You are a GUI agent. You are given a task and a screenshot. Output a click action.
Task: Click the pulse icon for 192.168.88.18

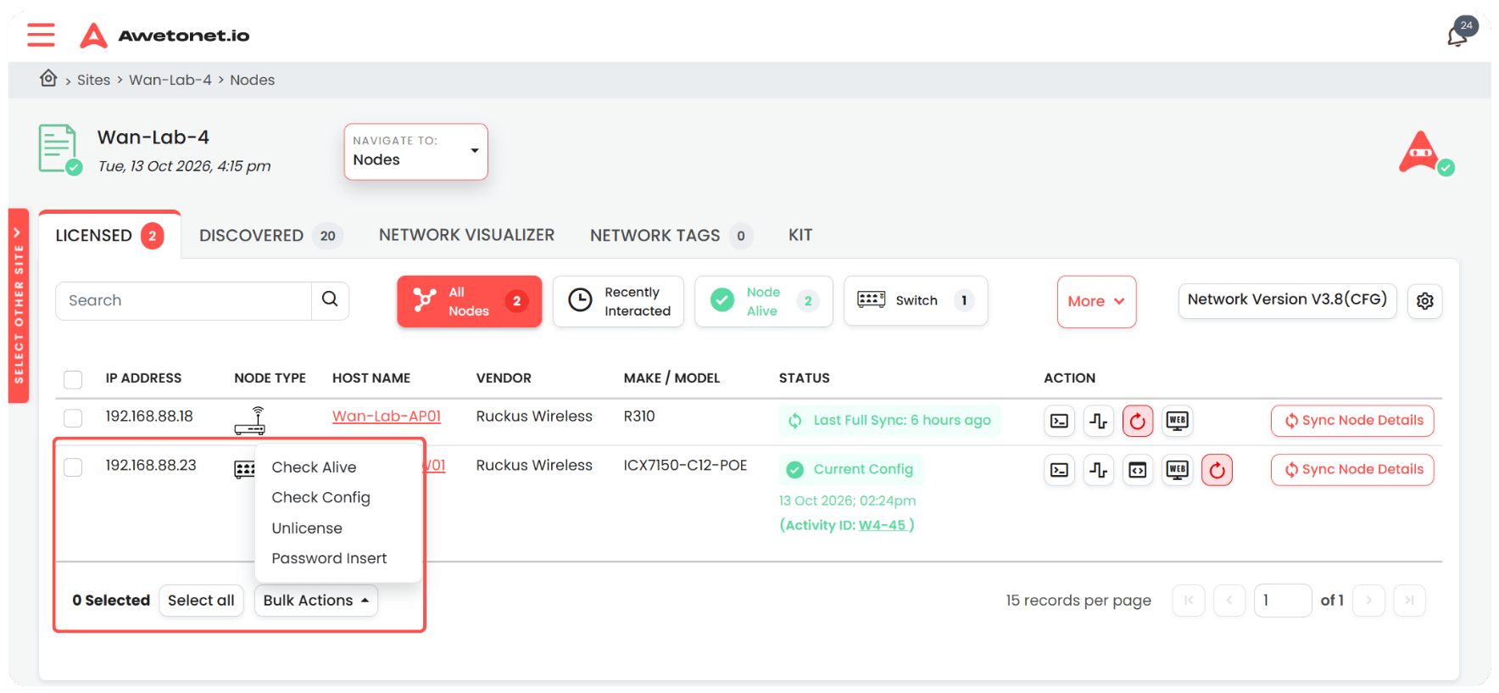(1098, 421)
